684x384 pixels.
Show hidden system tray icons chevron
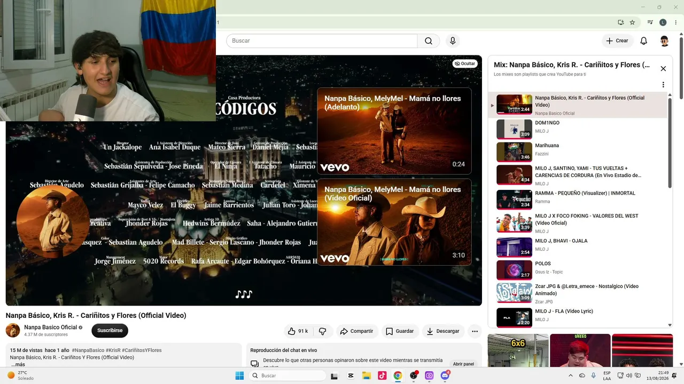[x=570, y=375]
